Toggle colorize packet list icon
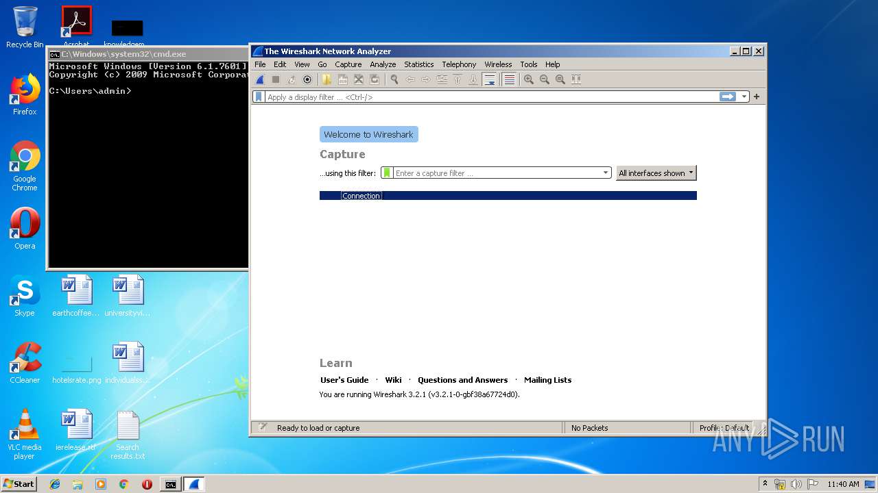 point(509,79)
